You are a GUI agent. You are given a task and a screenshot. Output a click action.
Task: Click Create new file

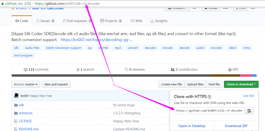171,84
